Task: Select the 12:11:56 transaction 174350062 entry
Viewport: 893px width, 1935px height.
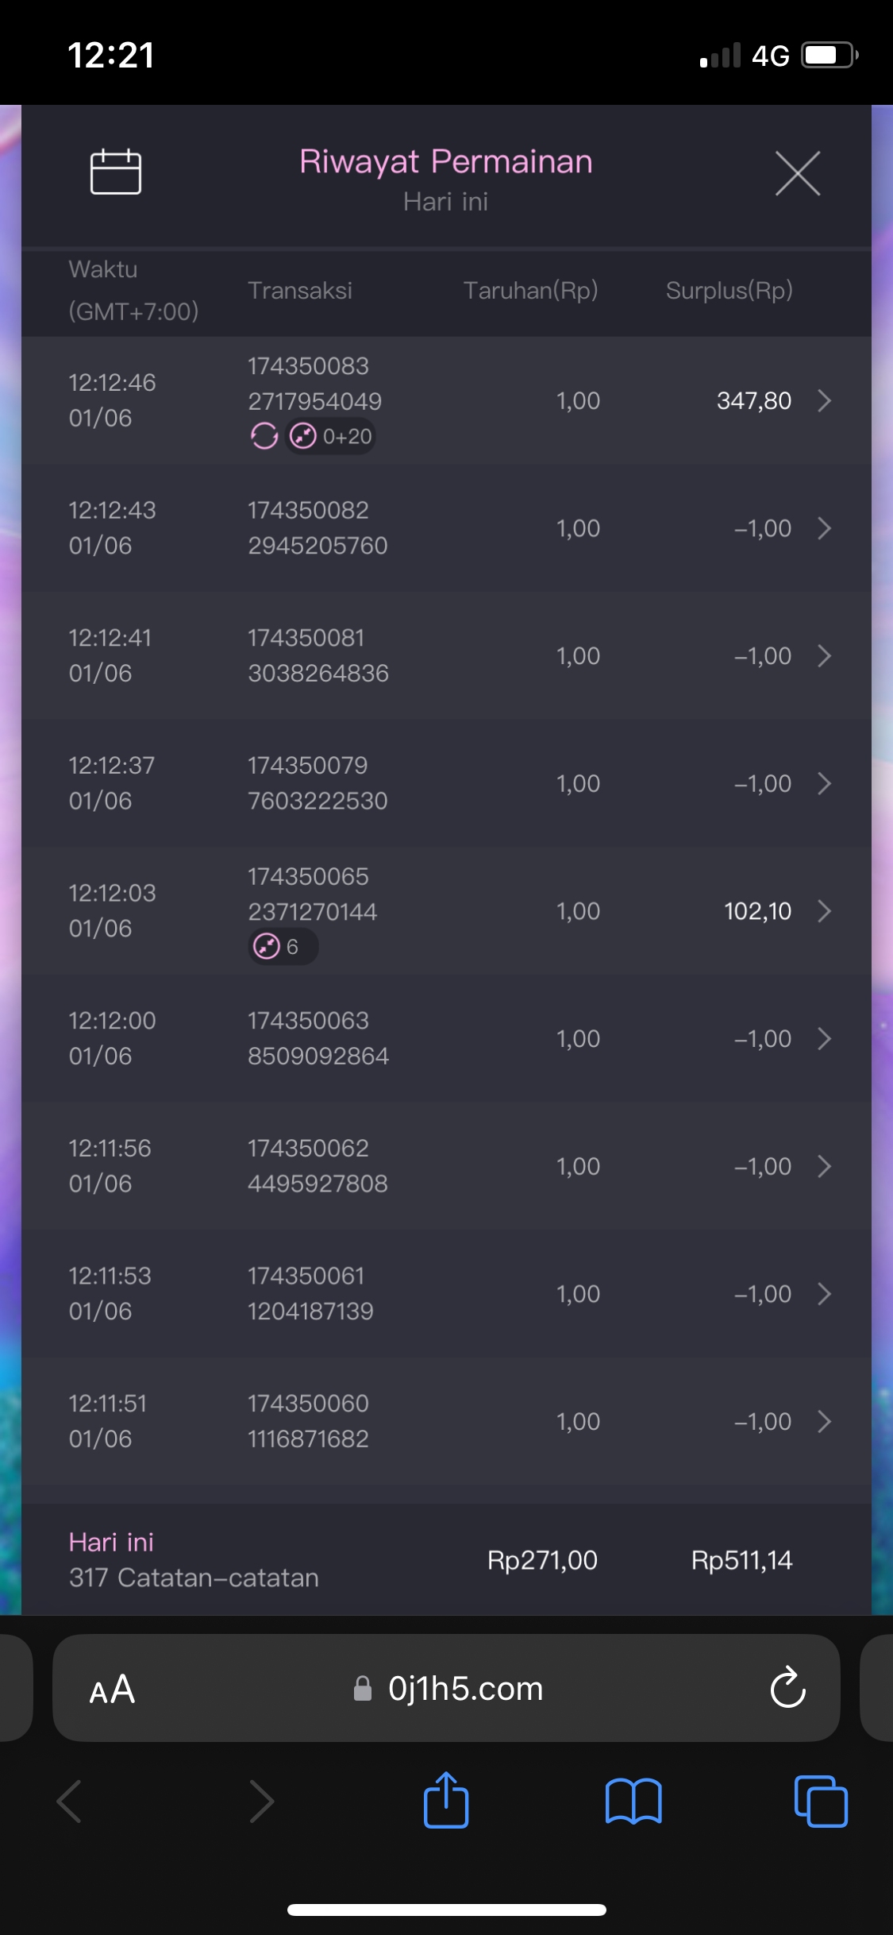Action: point(318,1166)
